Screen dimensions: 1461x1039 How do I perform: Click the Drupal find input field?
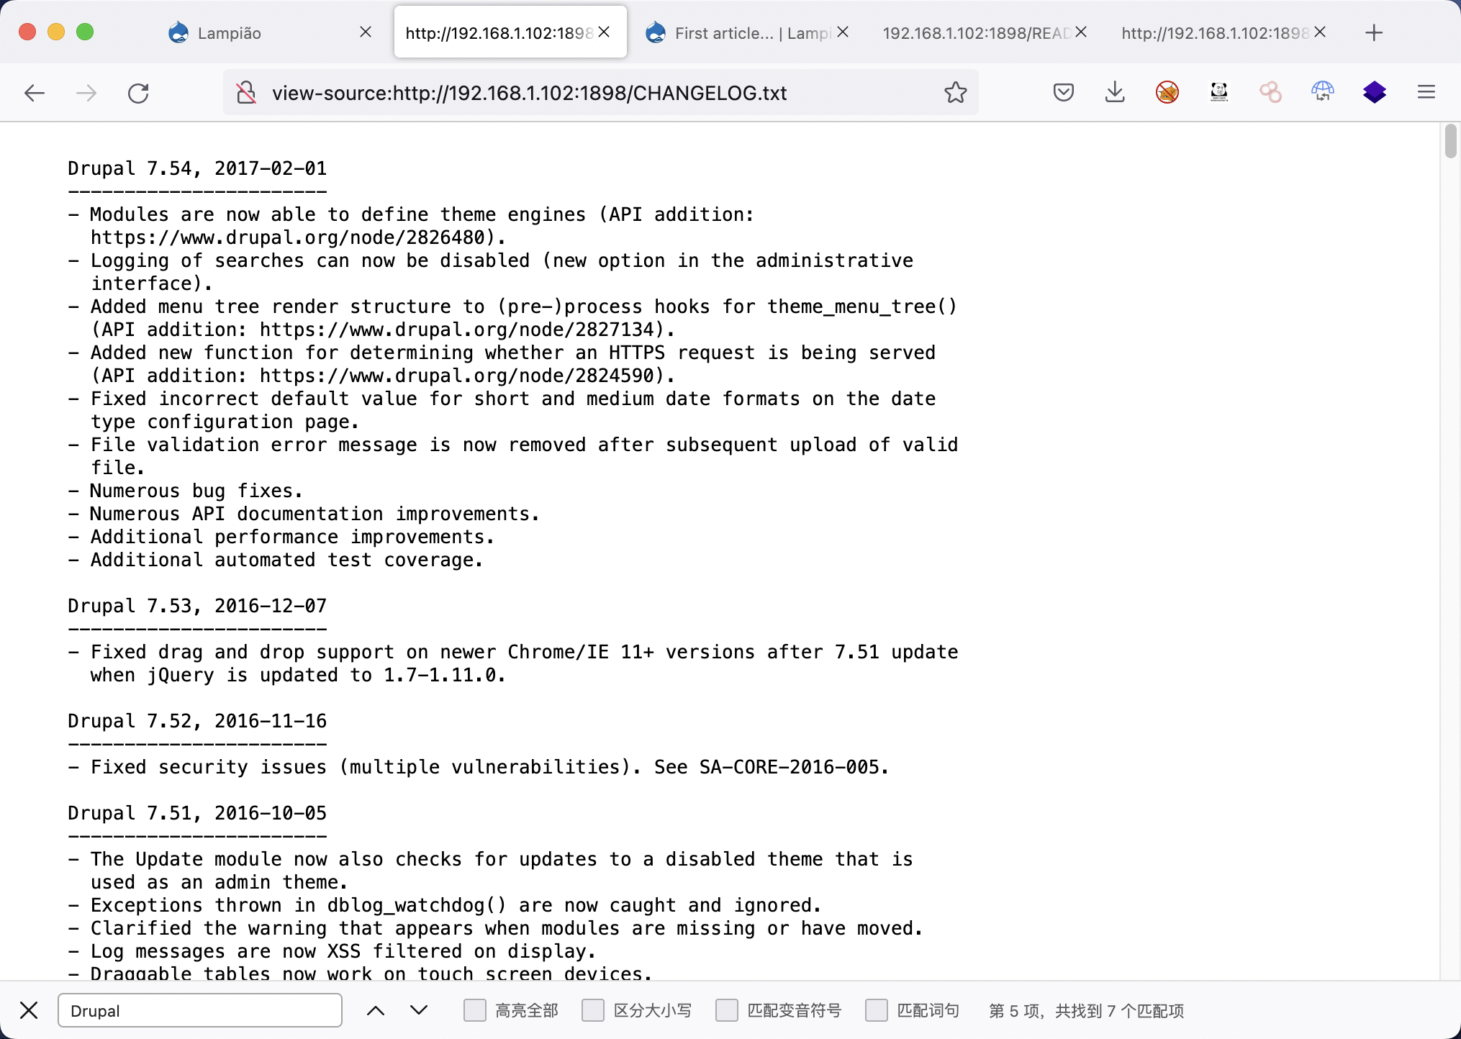coord(200,1010)
